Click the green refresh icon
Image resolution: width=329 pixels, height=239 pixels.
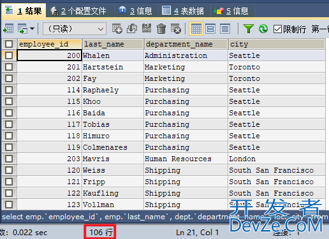click(263, 29)
